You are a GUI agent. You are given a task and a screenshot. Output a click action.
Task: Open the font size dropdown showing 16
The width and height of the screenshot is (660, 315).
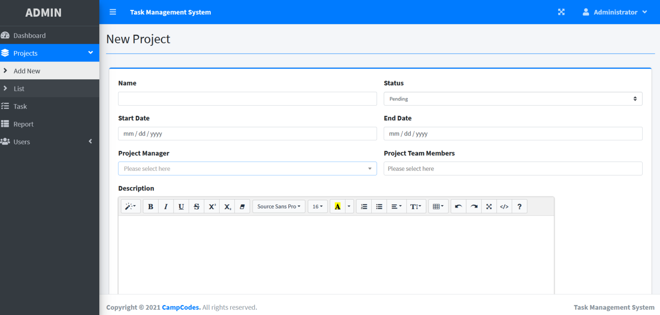click(x=318, y=206)
